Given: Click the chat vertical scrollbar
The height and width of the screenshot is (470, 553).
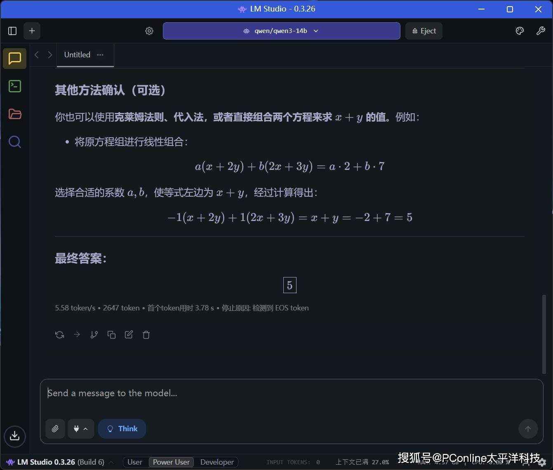Looking at the screenshot, I should pyautogui.click(x=544, y=334).
